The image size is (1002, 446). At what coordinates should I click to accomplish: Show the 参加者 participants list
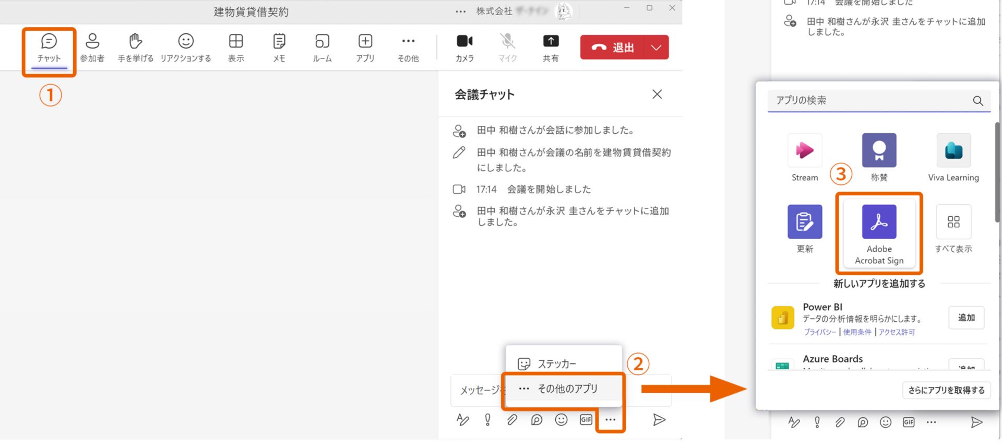pyautogui.click(x=92, y=49)
